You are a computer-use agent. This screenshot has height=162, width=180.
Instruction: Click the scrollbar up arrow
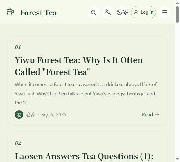177,3
